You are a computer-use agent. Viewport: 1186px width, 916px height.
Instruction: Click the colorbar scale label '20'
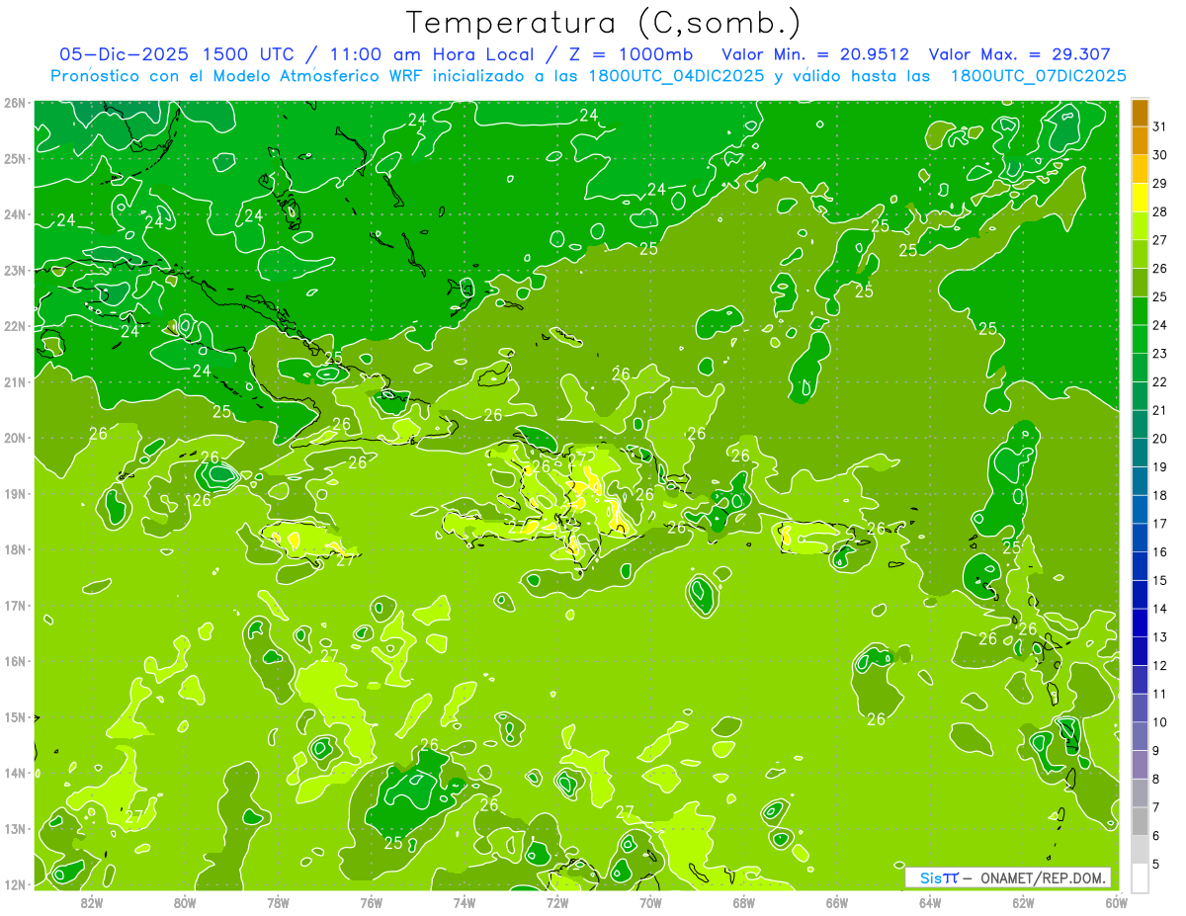1160,439
